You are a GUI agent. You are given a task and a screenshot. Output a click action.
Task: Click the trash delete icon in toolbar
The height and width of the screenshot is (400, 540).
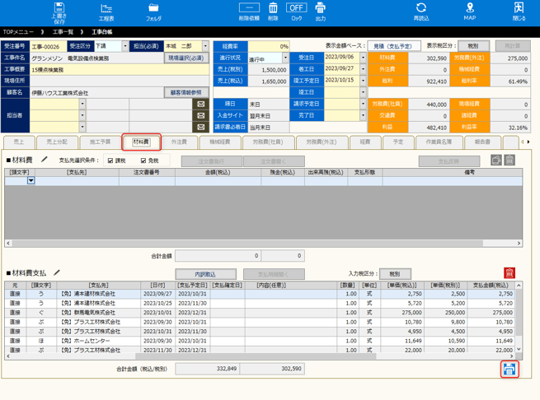273,12
